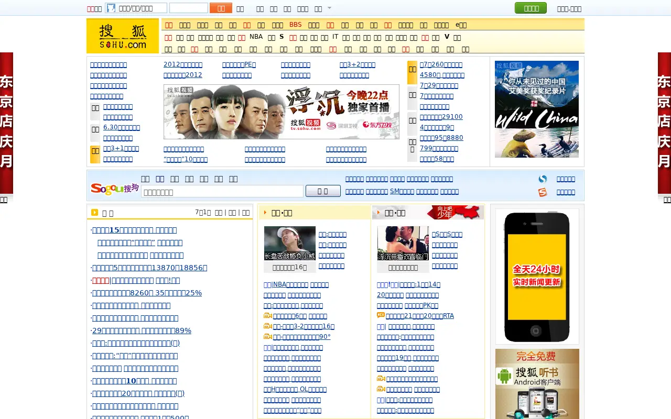Click the yellow play icon in news header
671x419 pixels.
(x=94, y=212)
